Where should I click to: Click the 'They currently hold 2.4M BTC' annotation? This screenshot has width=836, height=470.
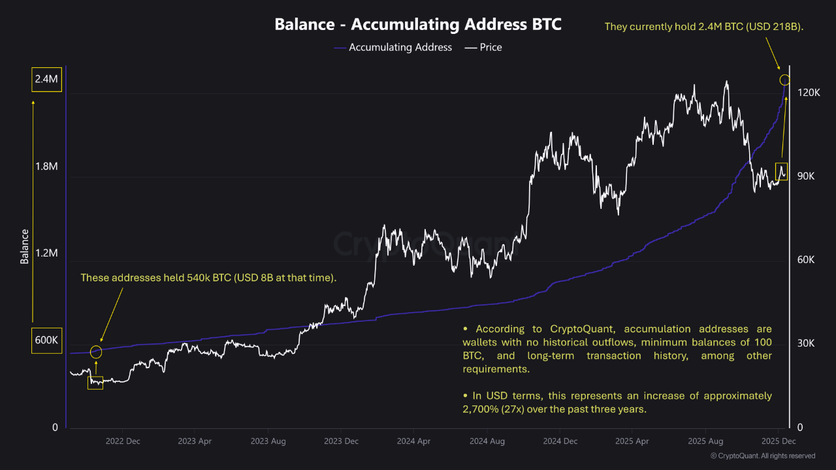[704, 27]
